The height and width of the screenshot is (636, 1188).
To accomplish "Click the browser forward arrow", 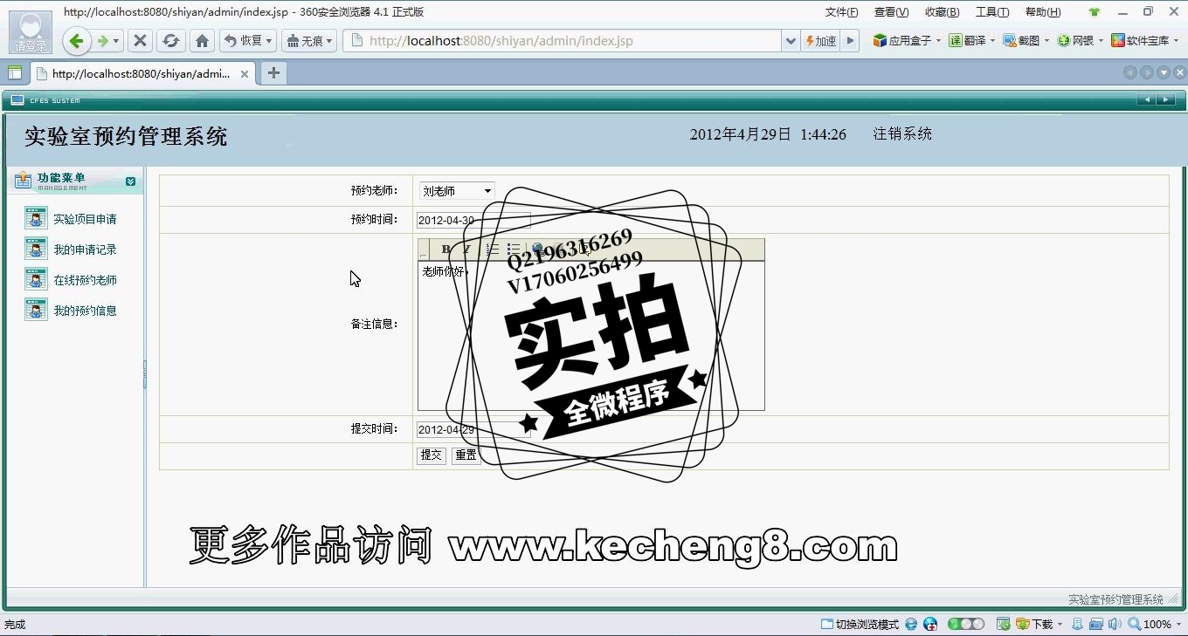I will [103, 41].
